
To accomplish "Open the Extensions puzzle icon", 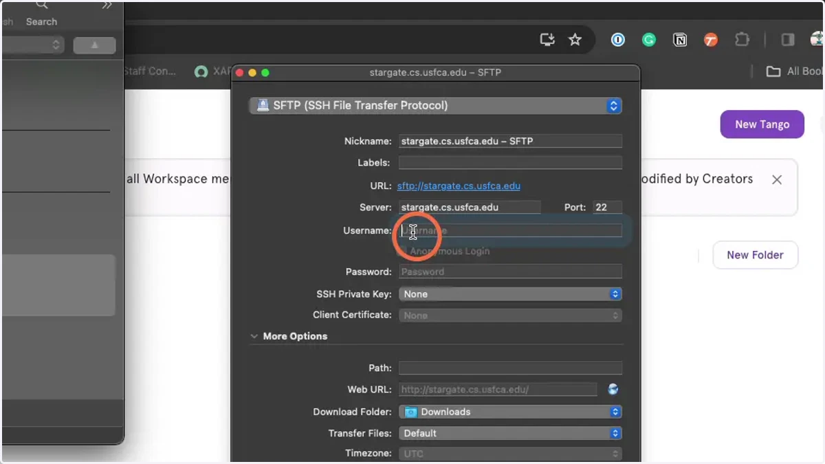I will click(742, 40).
